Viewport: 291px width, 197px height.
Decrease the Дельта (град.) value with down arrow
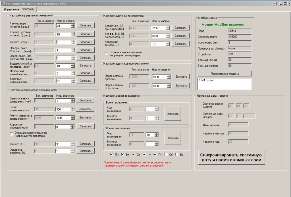pos(73,43)
